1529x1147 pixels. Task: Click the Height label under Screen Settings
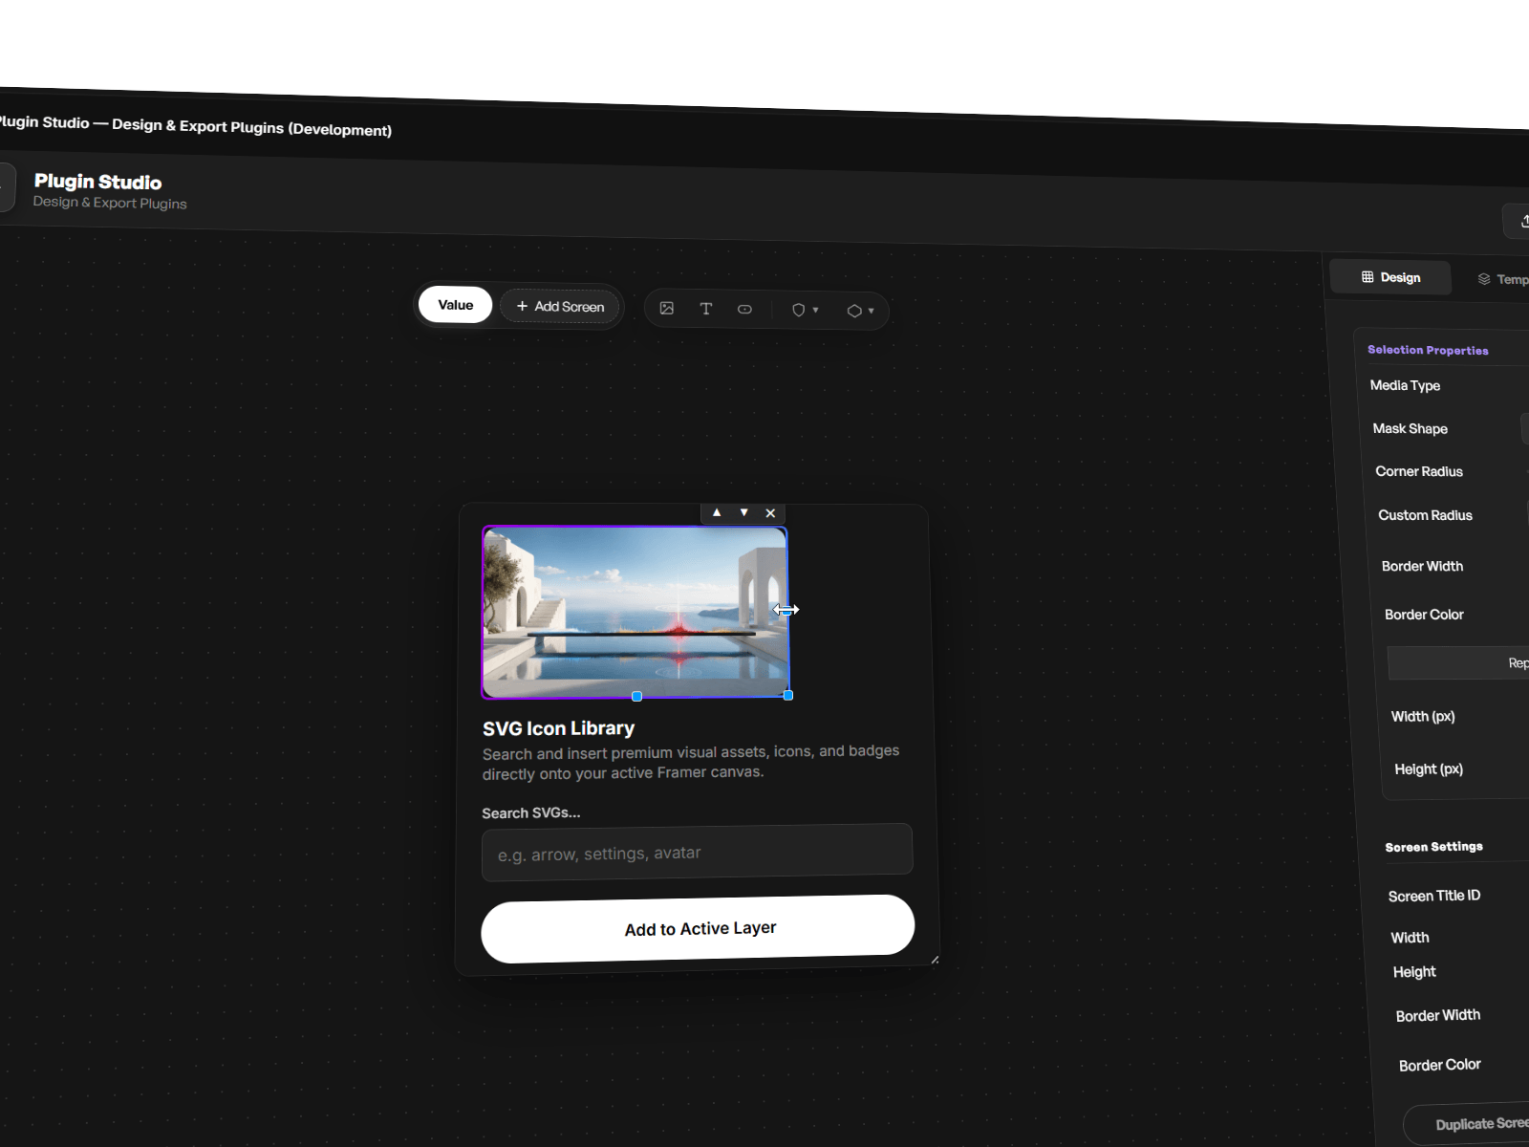click(1414, 972)
